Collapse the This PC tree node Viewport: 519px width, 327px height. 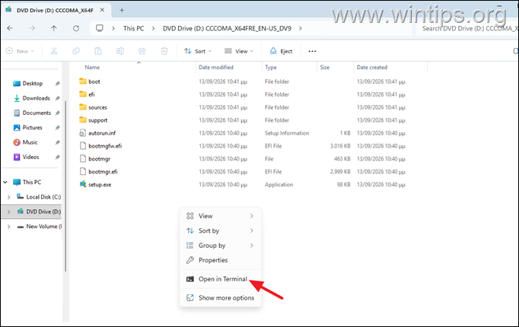pos(5,183)
